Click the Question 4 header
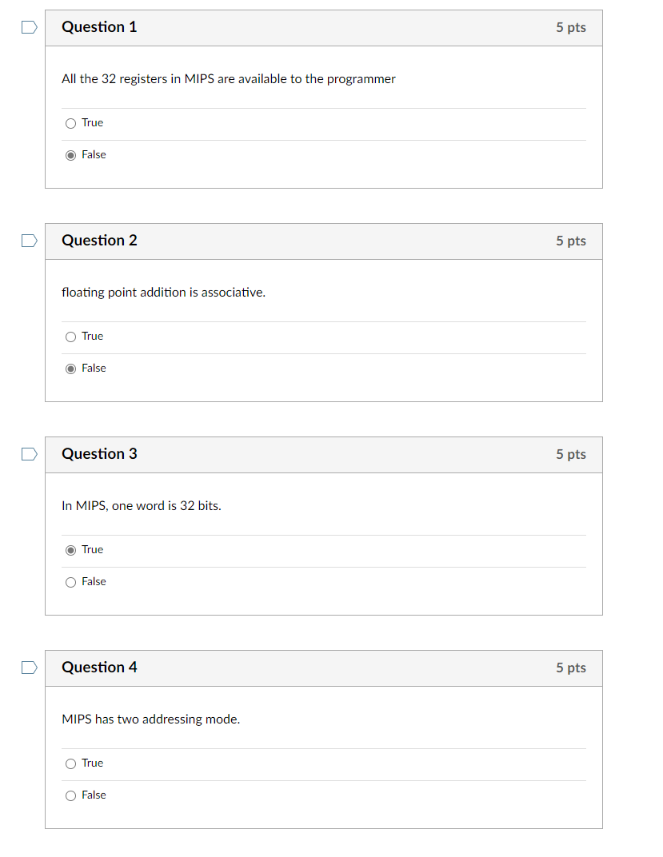 99,667
